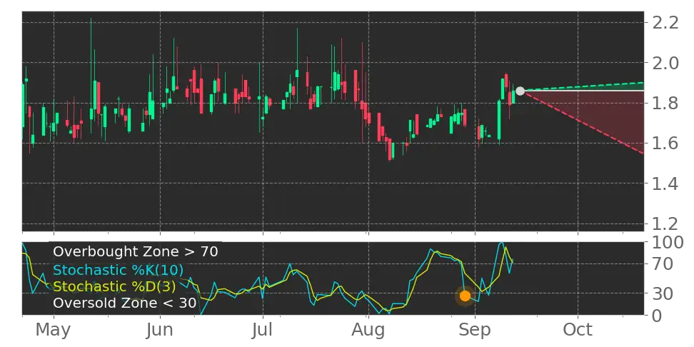Click the 1.6 price axis value
The width and height of the screenshot is (694, 347).
coord(665,143)
